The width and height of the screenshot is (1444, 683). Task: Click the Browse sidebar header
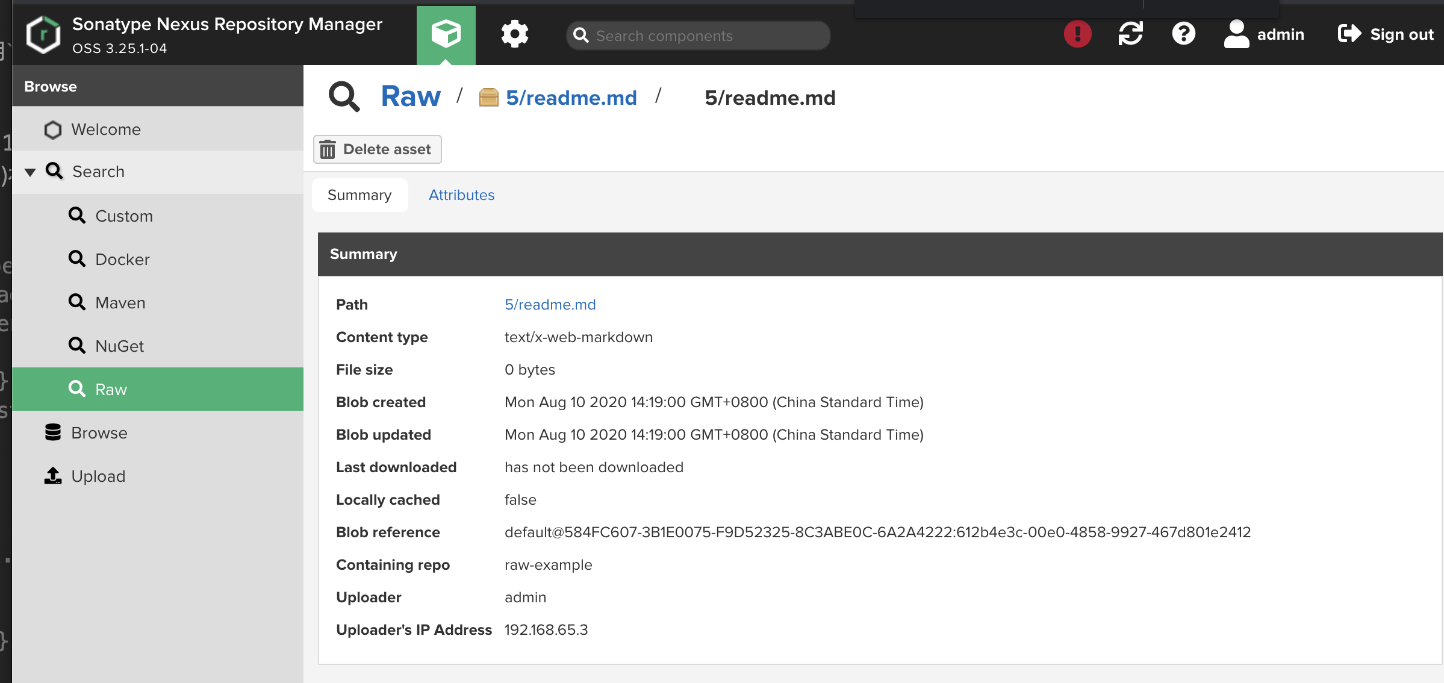[158, 86]
